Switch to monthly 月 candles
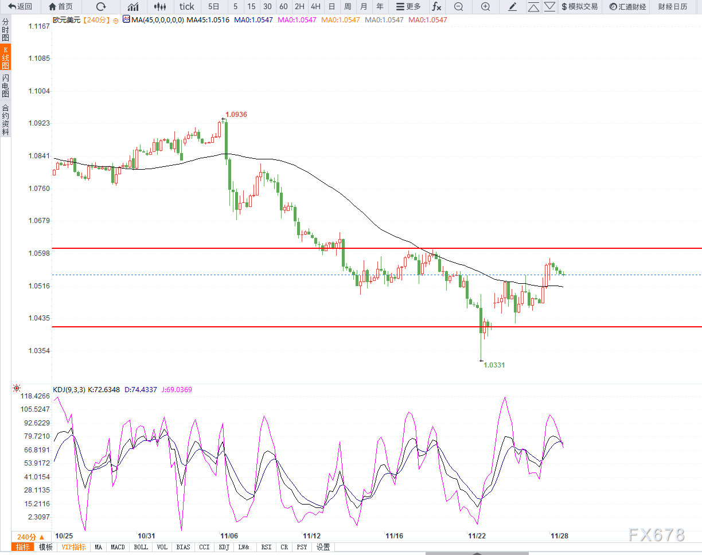The image size is (702, 555). pos(364,7)
